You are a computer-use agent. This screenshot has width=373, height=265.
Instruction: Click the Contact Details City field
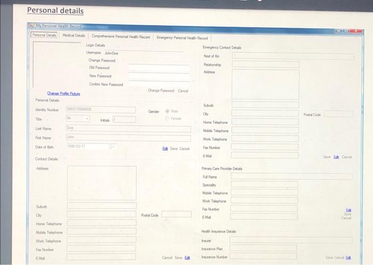pyautogui.click(x=102, y=214)
